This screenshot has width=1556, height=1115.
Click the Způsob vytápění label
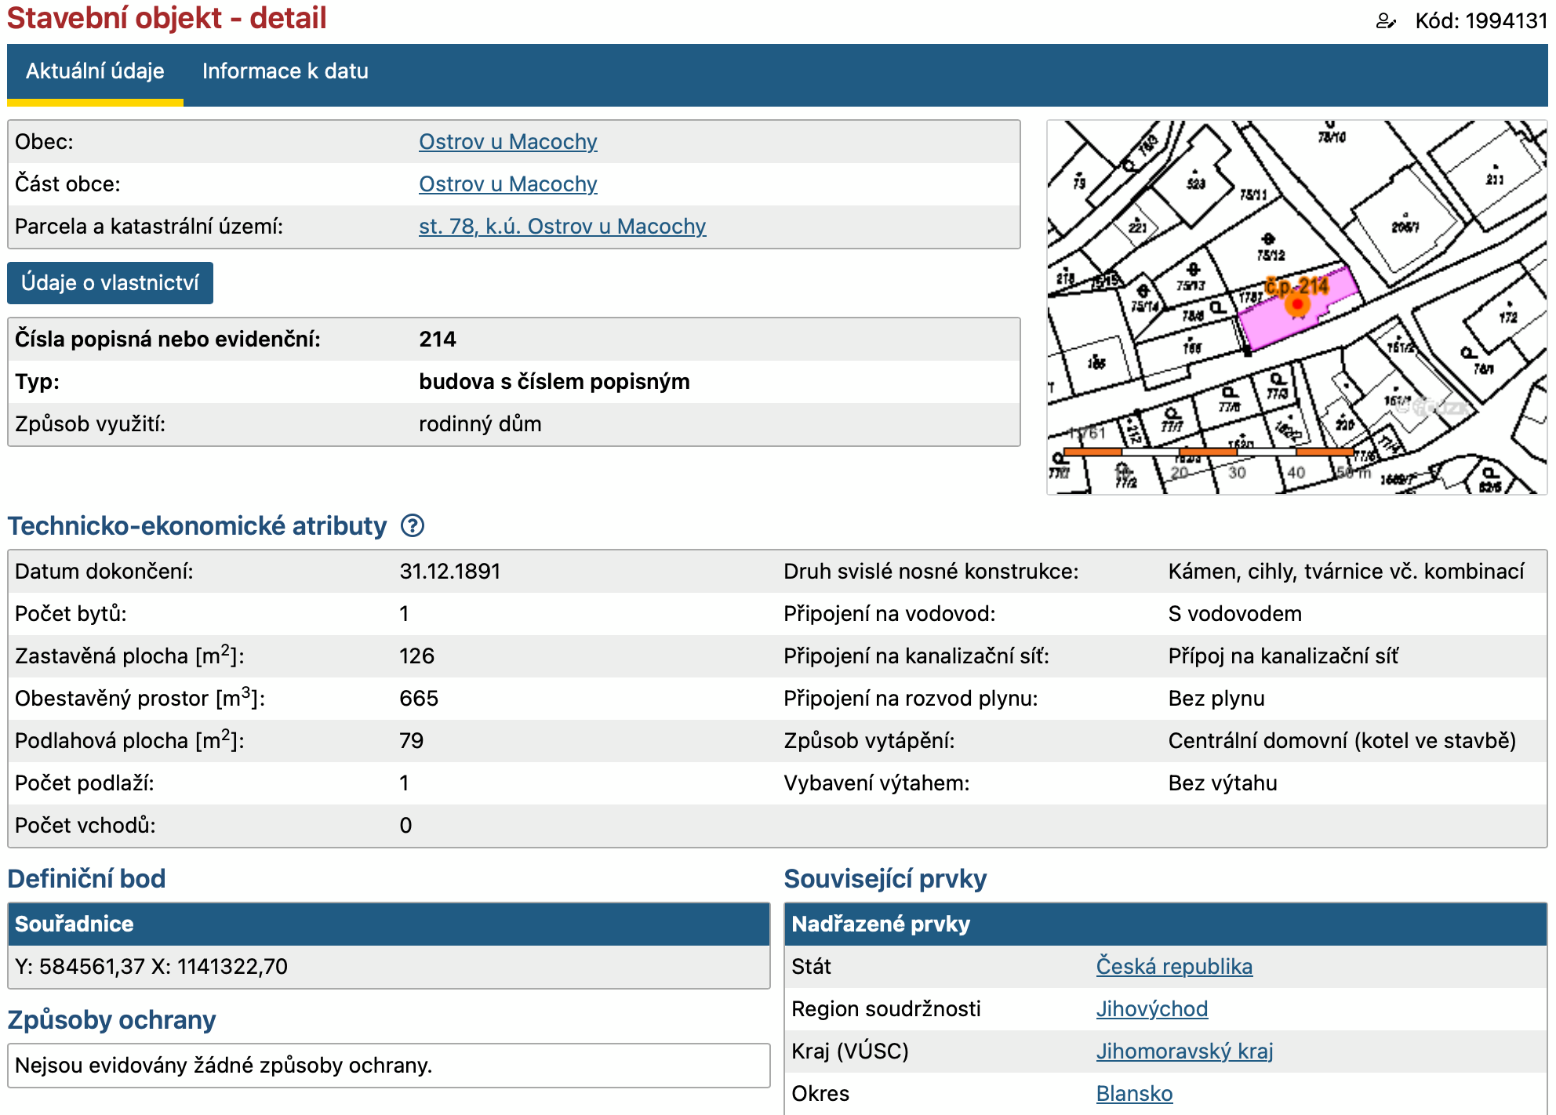tap(869, 741)
